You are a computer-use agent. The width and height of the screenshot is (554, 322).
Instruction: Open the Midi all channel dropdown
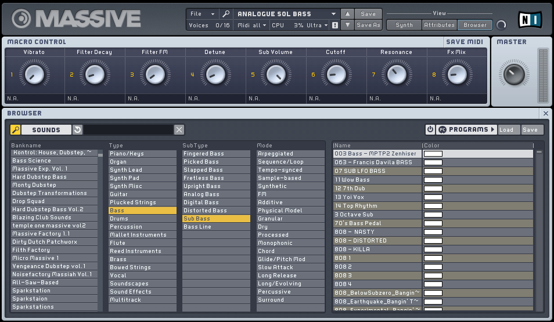[251, 26]
